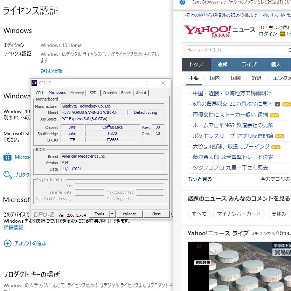
Task: Open headline 6月の貿易収支 23カ月ぶりに黒字
Action: pyautogui.click(x=233, y=104)
